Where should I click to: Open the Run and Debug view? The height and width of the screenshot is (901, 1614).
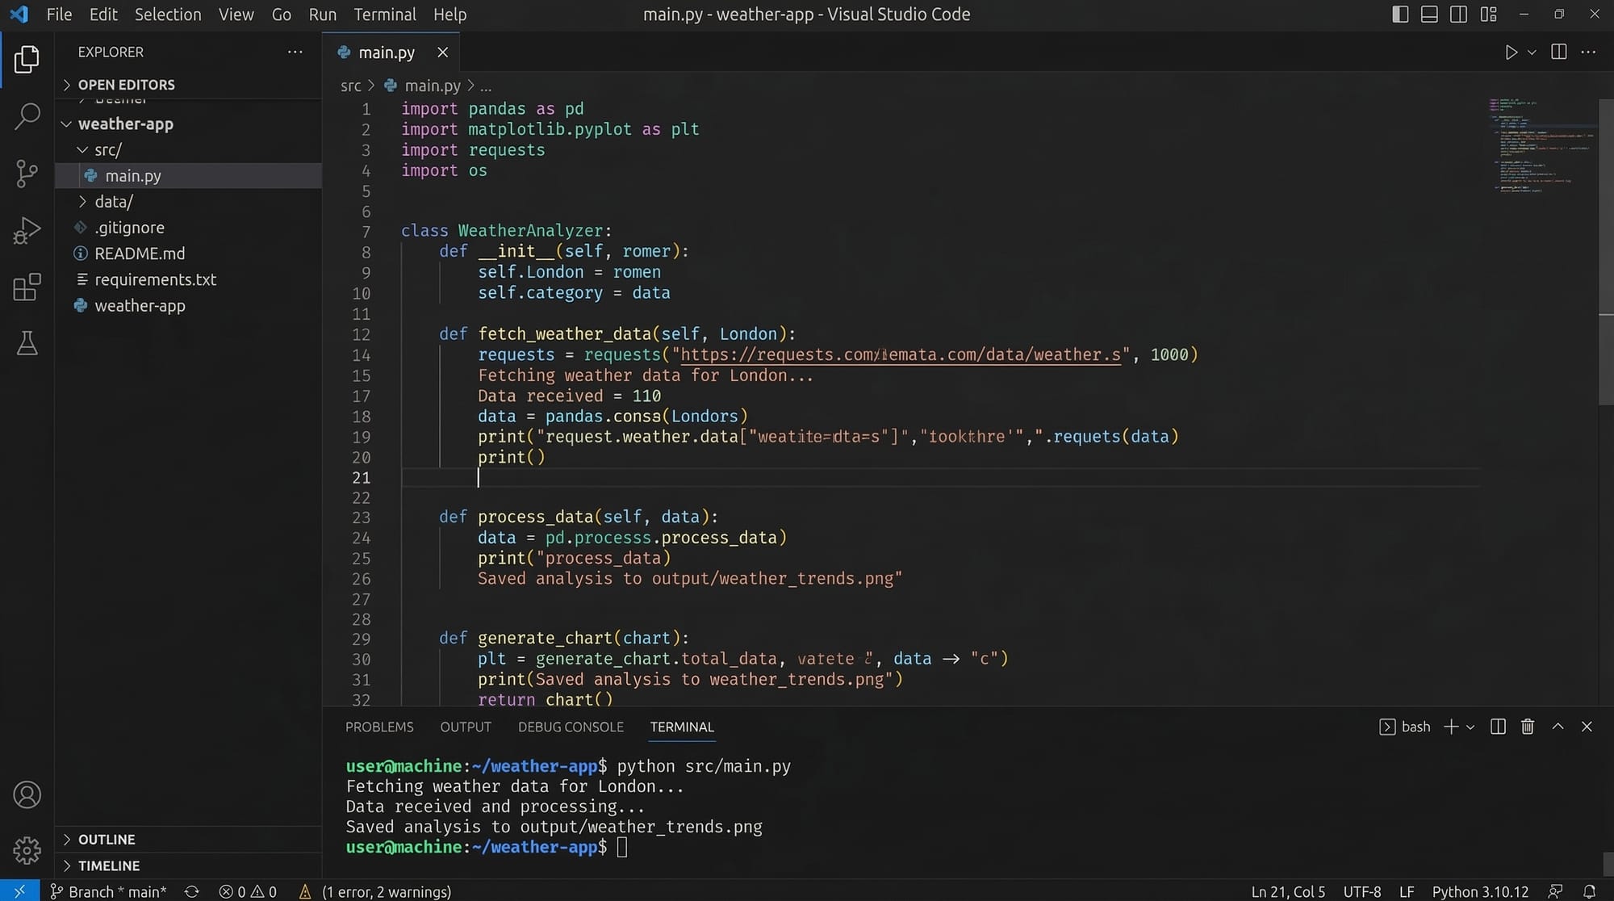(27, 230)
